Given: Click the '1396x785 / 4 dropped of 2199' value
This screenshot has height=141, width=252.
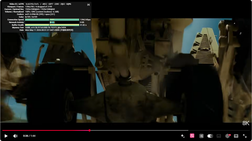Looking at the screenshot, I should (38, 7).
